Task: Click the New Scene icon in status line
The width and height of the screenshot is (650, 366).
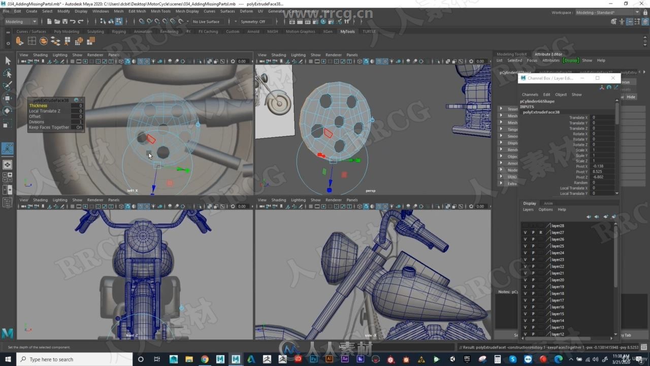Action: [49, 21]
